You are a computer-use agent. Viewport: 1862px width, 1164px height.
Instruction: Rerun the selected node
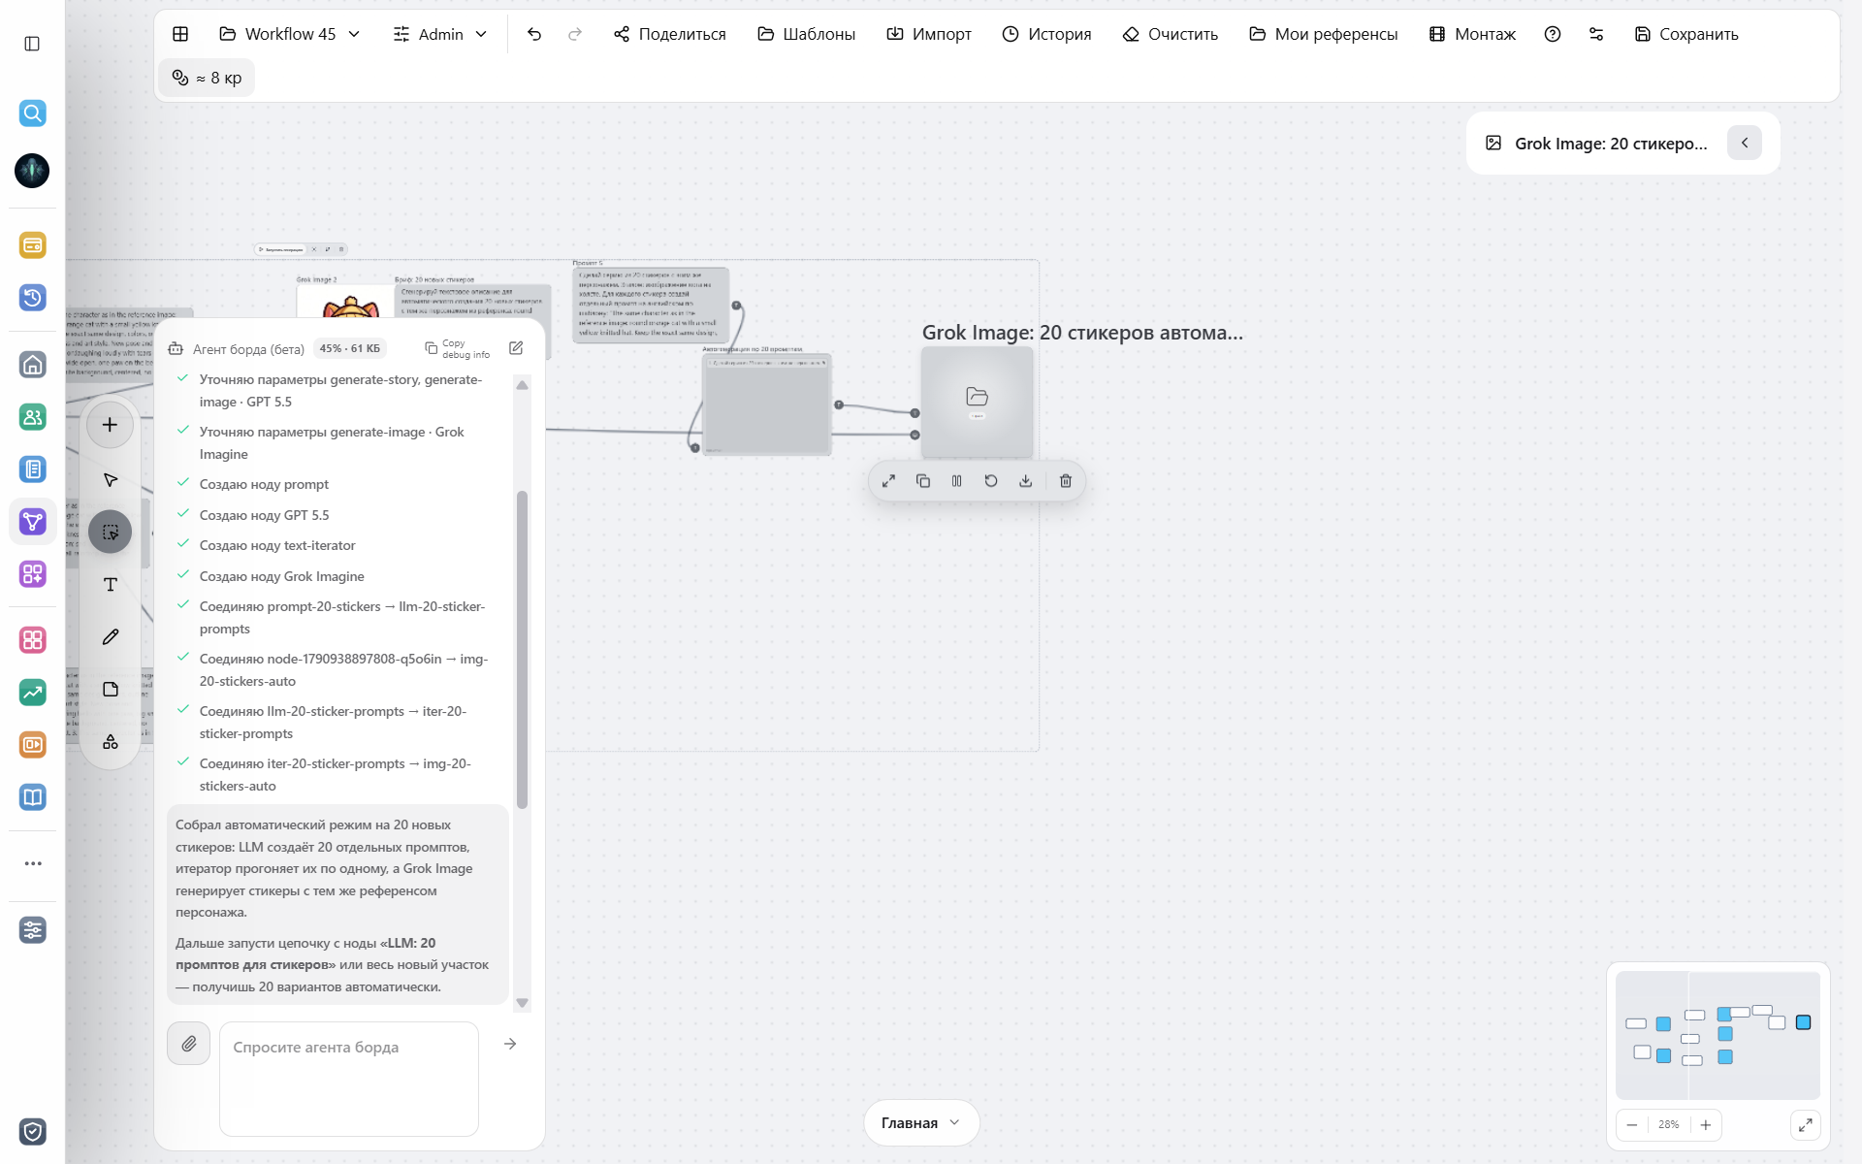991,481
